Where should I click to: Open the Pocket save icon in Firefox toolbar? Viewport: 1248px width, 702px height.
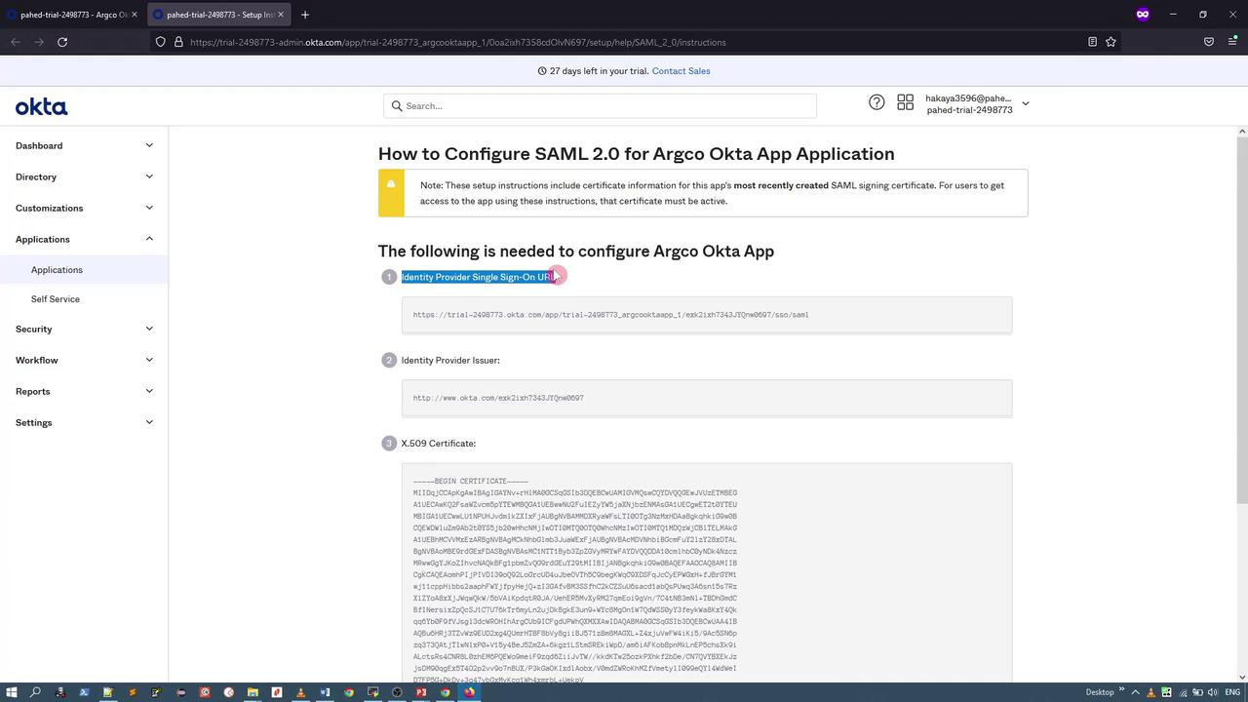1209,42
